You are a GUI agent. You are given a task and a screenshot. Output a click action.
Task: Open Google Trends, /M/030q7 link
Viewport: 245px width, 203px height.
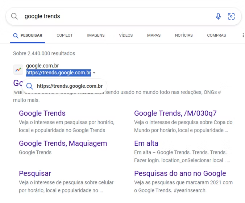(175, 113)
